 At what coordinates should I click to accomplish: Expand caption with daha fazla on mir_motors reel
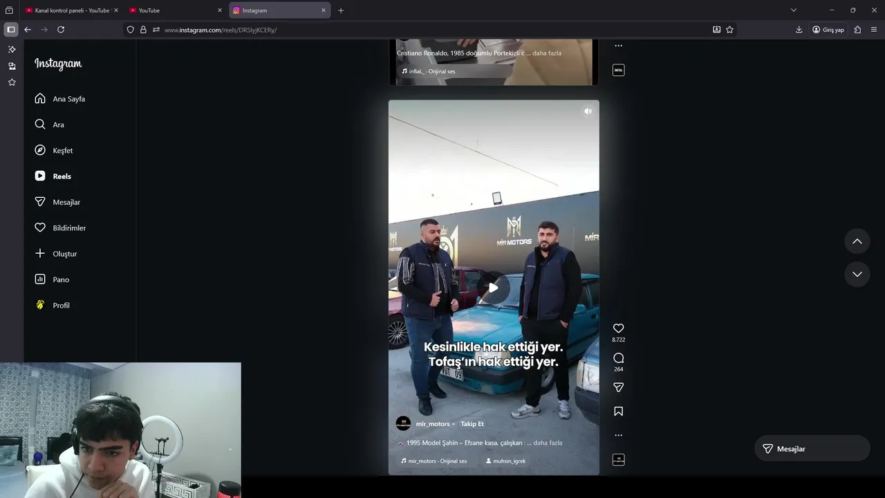(548, 443)
